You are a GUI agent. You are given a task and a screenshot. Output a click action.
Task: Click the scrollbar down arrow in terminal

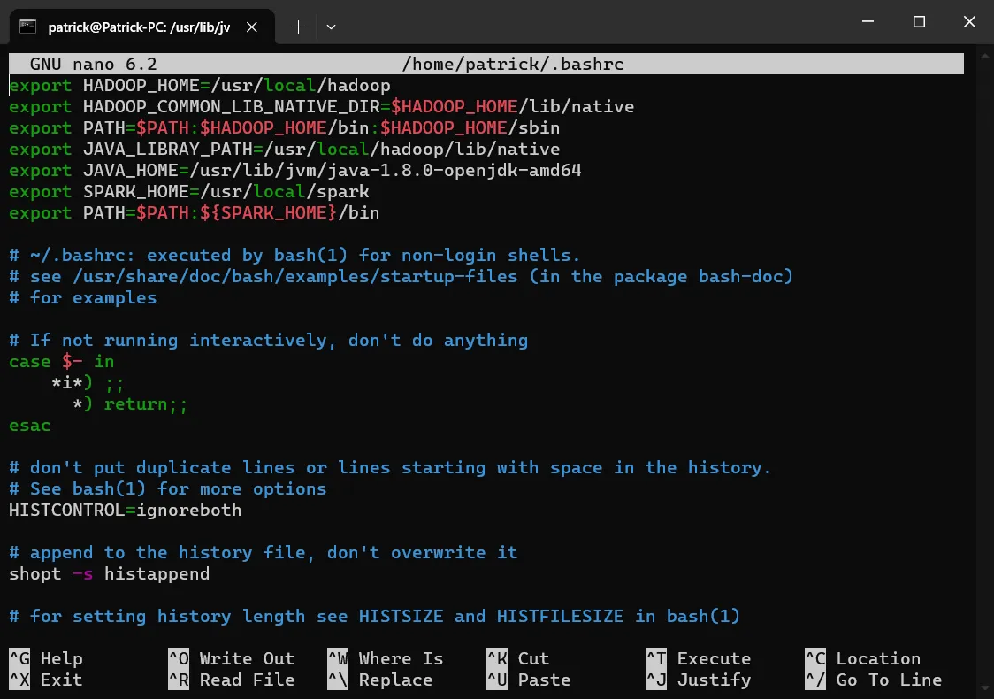(984, 687)
